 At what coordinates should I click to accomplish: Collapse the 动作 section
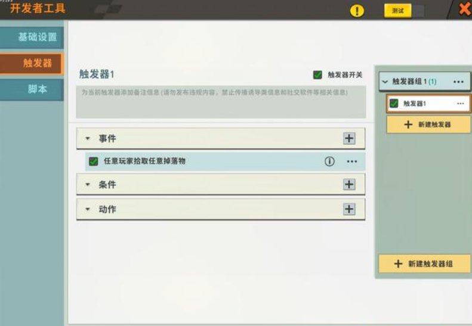click(x=88, y=210)
